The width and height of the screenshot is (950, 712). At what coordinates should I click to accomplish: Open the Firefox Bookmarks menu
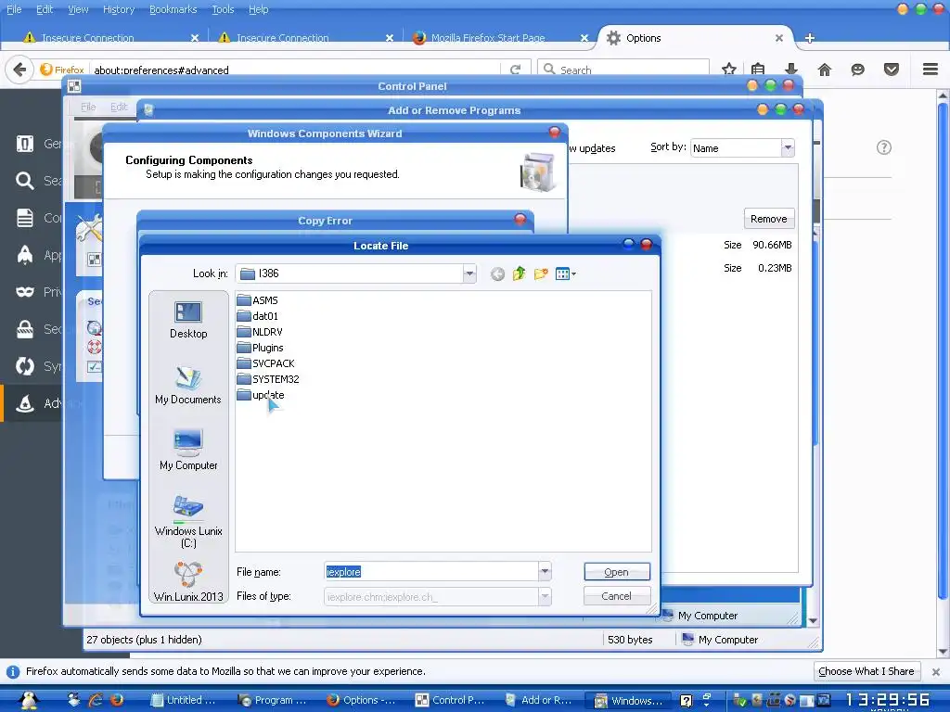[x=173, y=9]
